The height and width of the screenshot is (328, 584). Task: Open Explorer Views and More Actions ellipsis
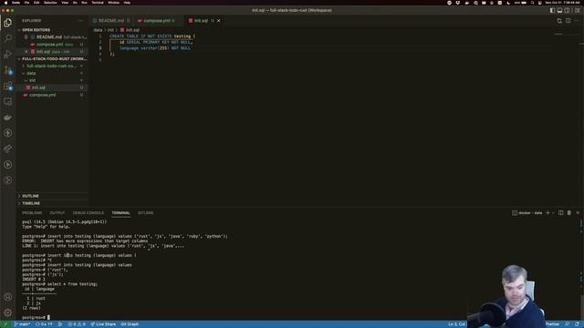(x=81, y=21)
